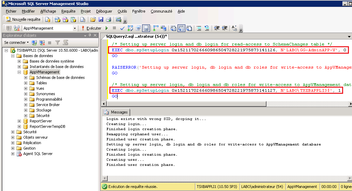352x191 pixels.
Task: Select Vues folder in tree
Action: point(40,88)
